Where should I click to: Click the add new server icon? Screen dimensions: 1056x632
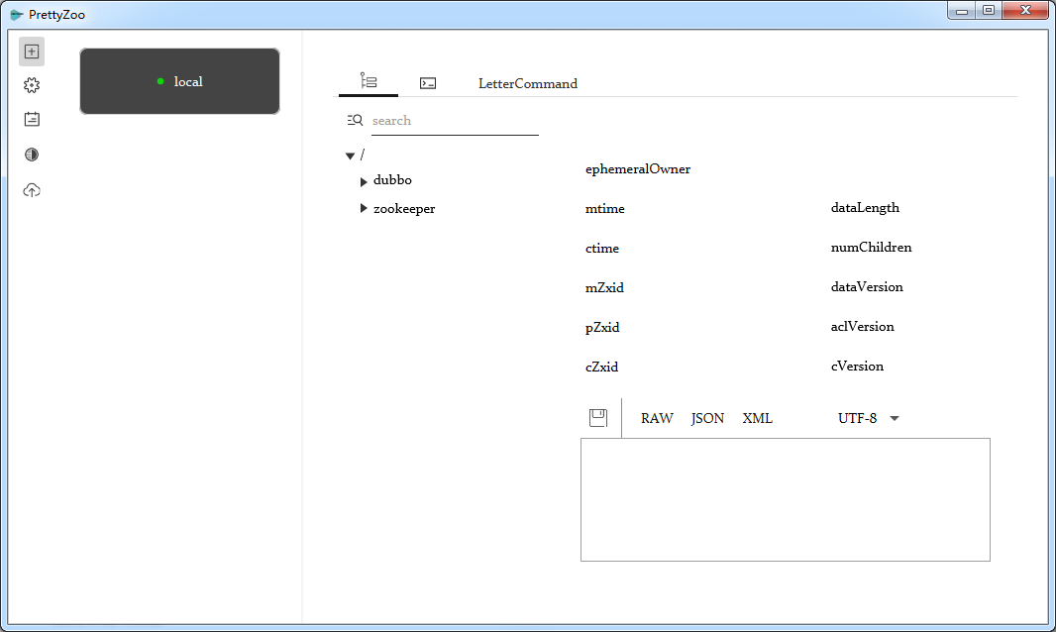point(32,52)
